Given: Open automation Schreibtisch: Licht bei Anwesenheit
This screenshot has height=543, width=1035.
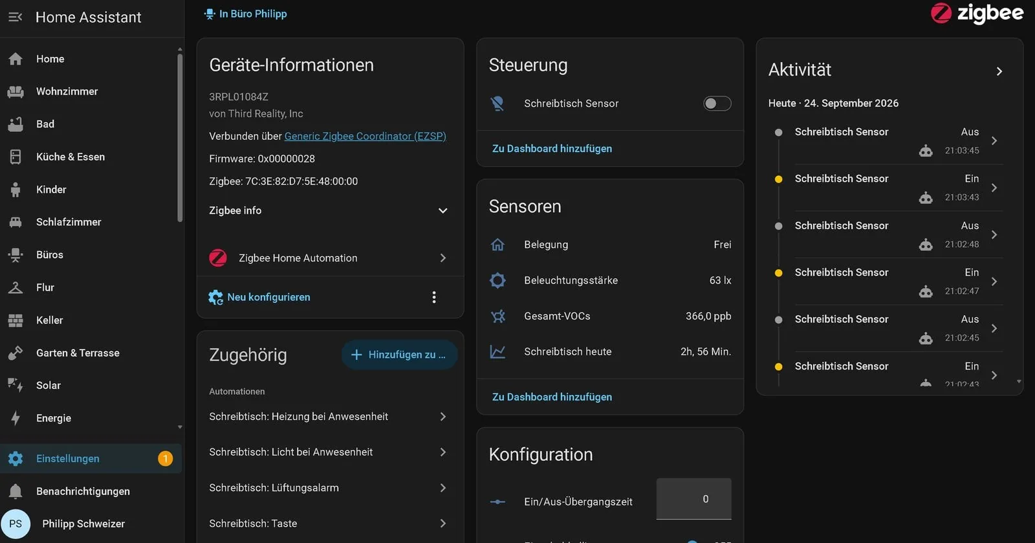Looking at the screenshot, I should point(329,452).
